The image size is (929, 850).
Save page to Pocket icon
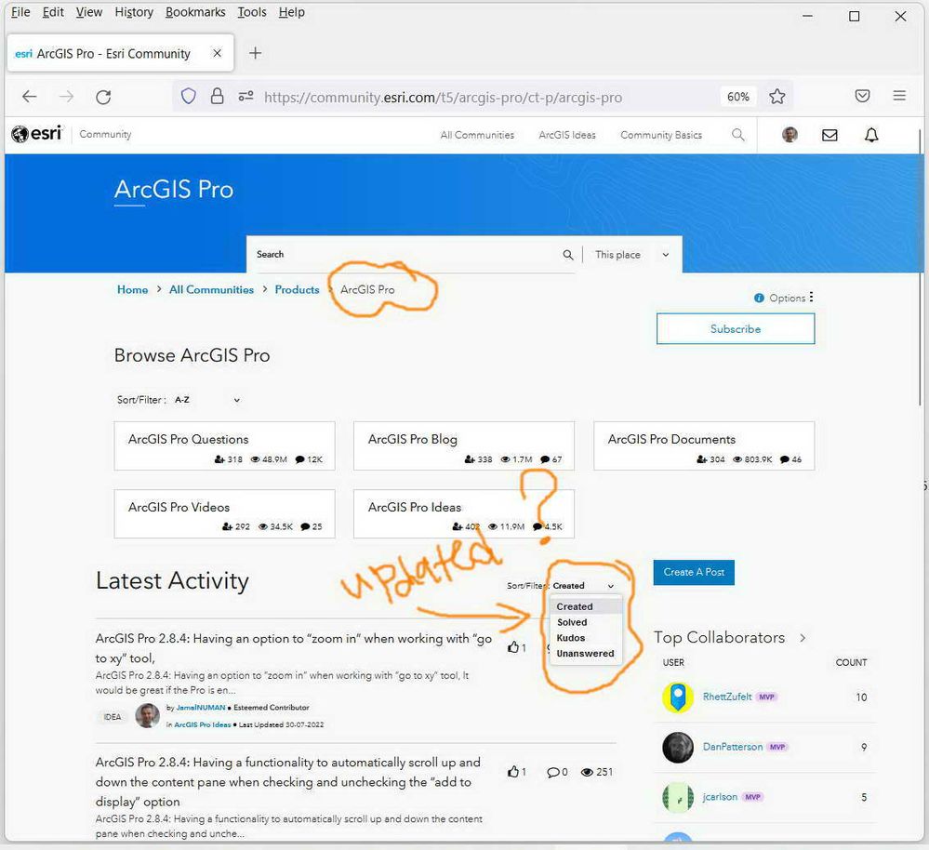(863, 96)
